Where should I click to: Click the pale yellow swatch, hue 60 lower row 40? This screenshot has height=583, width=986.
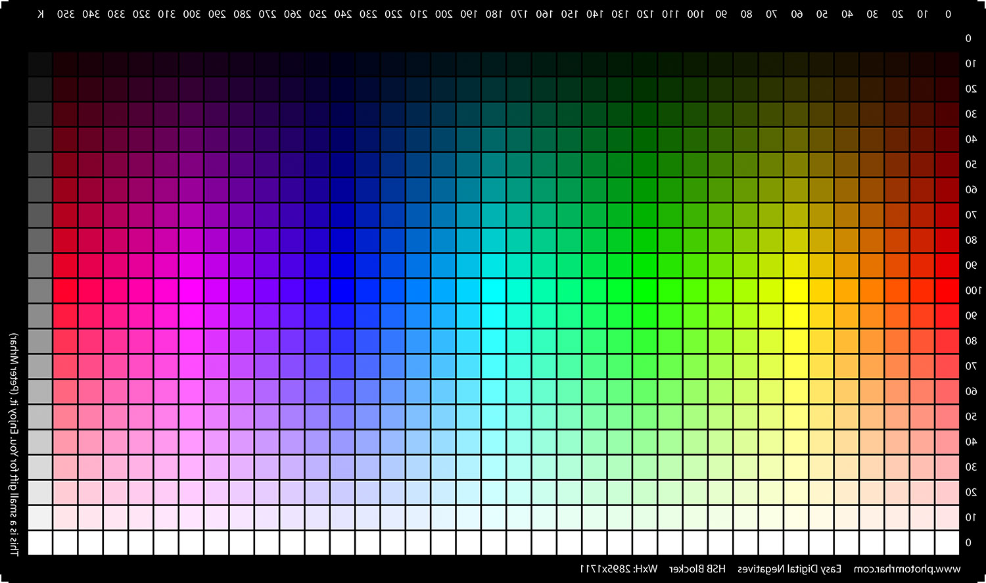pos(796,442)
